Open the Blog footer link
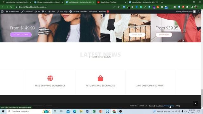 pyautogui.click(x=178, y=106)
